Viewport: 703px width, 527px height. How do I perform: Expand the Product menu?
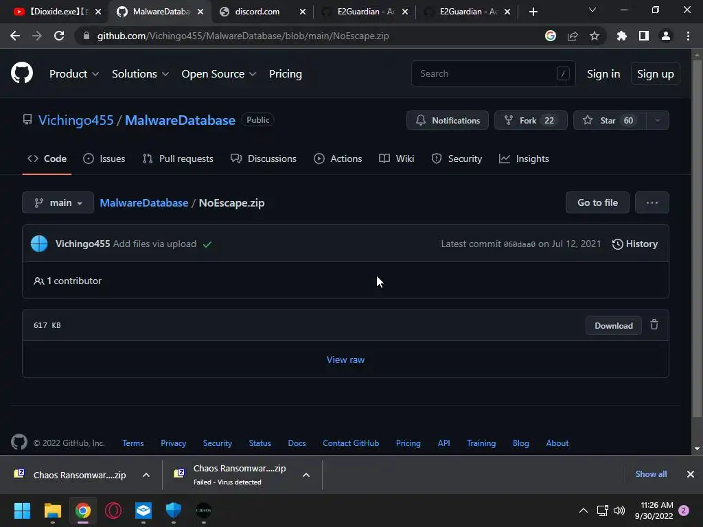point(74,74)
